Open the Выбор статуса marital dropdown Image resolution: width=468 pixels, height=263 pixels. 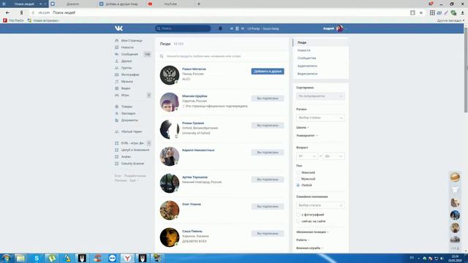[320, 205]
